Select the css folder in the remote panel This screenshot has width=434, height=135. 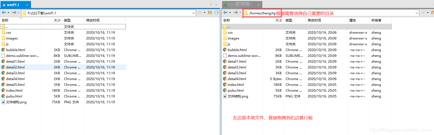tap(307, 32)
